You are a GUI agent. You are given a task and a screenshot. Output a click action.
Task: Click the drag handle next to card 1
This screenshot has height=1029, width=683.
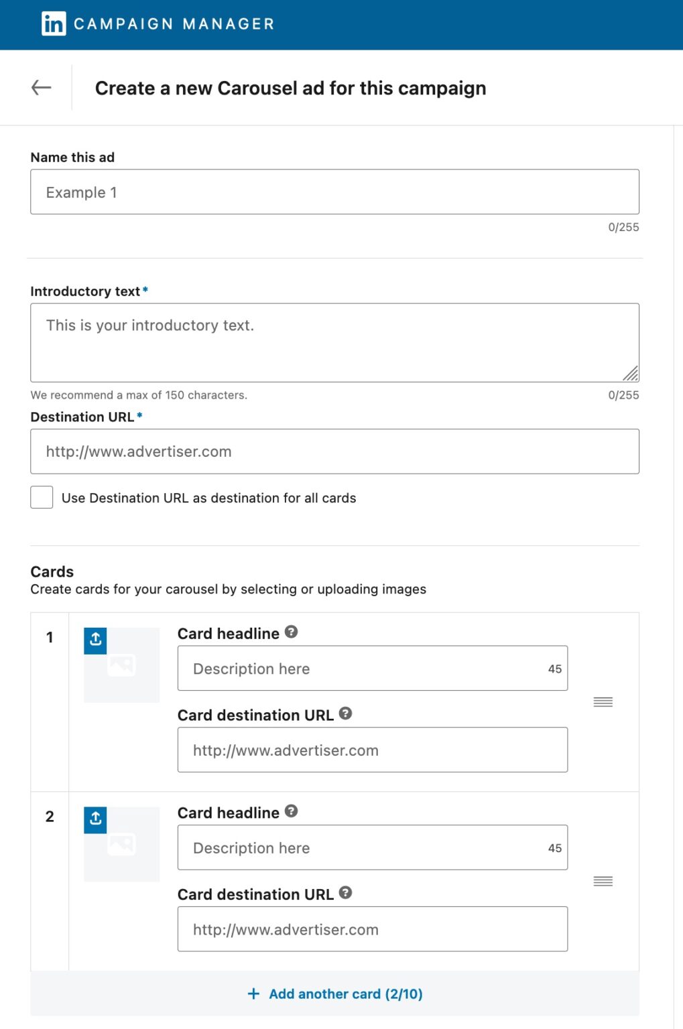point(602,701)
